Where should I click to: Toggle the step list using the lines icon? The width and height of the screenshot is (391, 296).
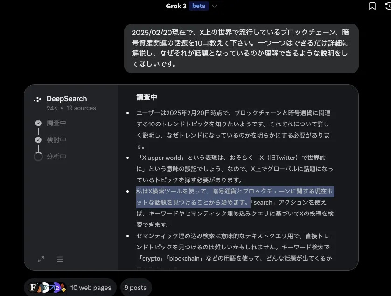point(60,259)
